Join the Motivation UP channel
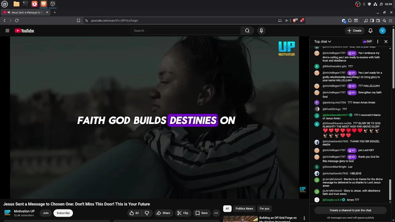The image size is (395, 222). [46, 213]
